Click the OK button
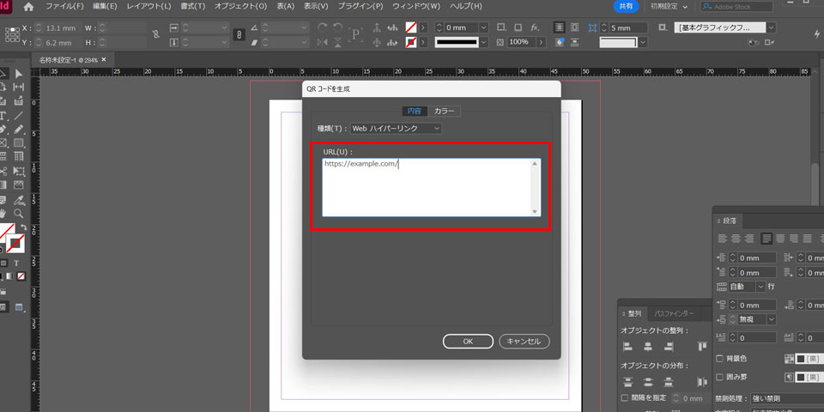 coord(468,341)
